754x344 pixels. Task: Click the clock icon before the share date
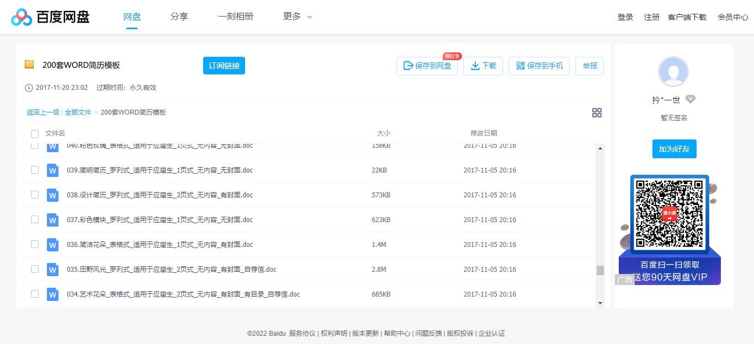point(28,87)
